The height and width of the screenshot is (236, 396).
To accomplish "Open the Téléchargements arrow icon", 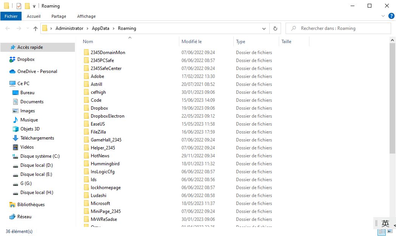I will pyautogui.click(x=16, y=138).
